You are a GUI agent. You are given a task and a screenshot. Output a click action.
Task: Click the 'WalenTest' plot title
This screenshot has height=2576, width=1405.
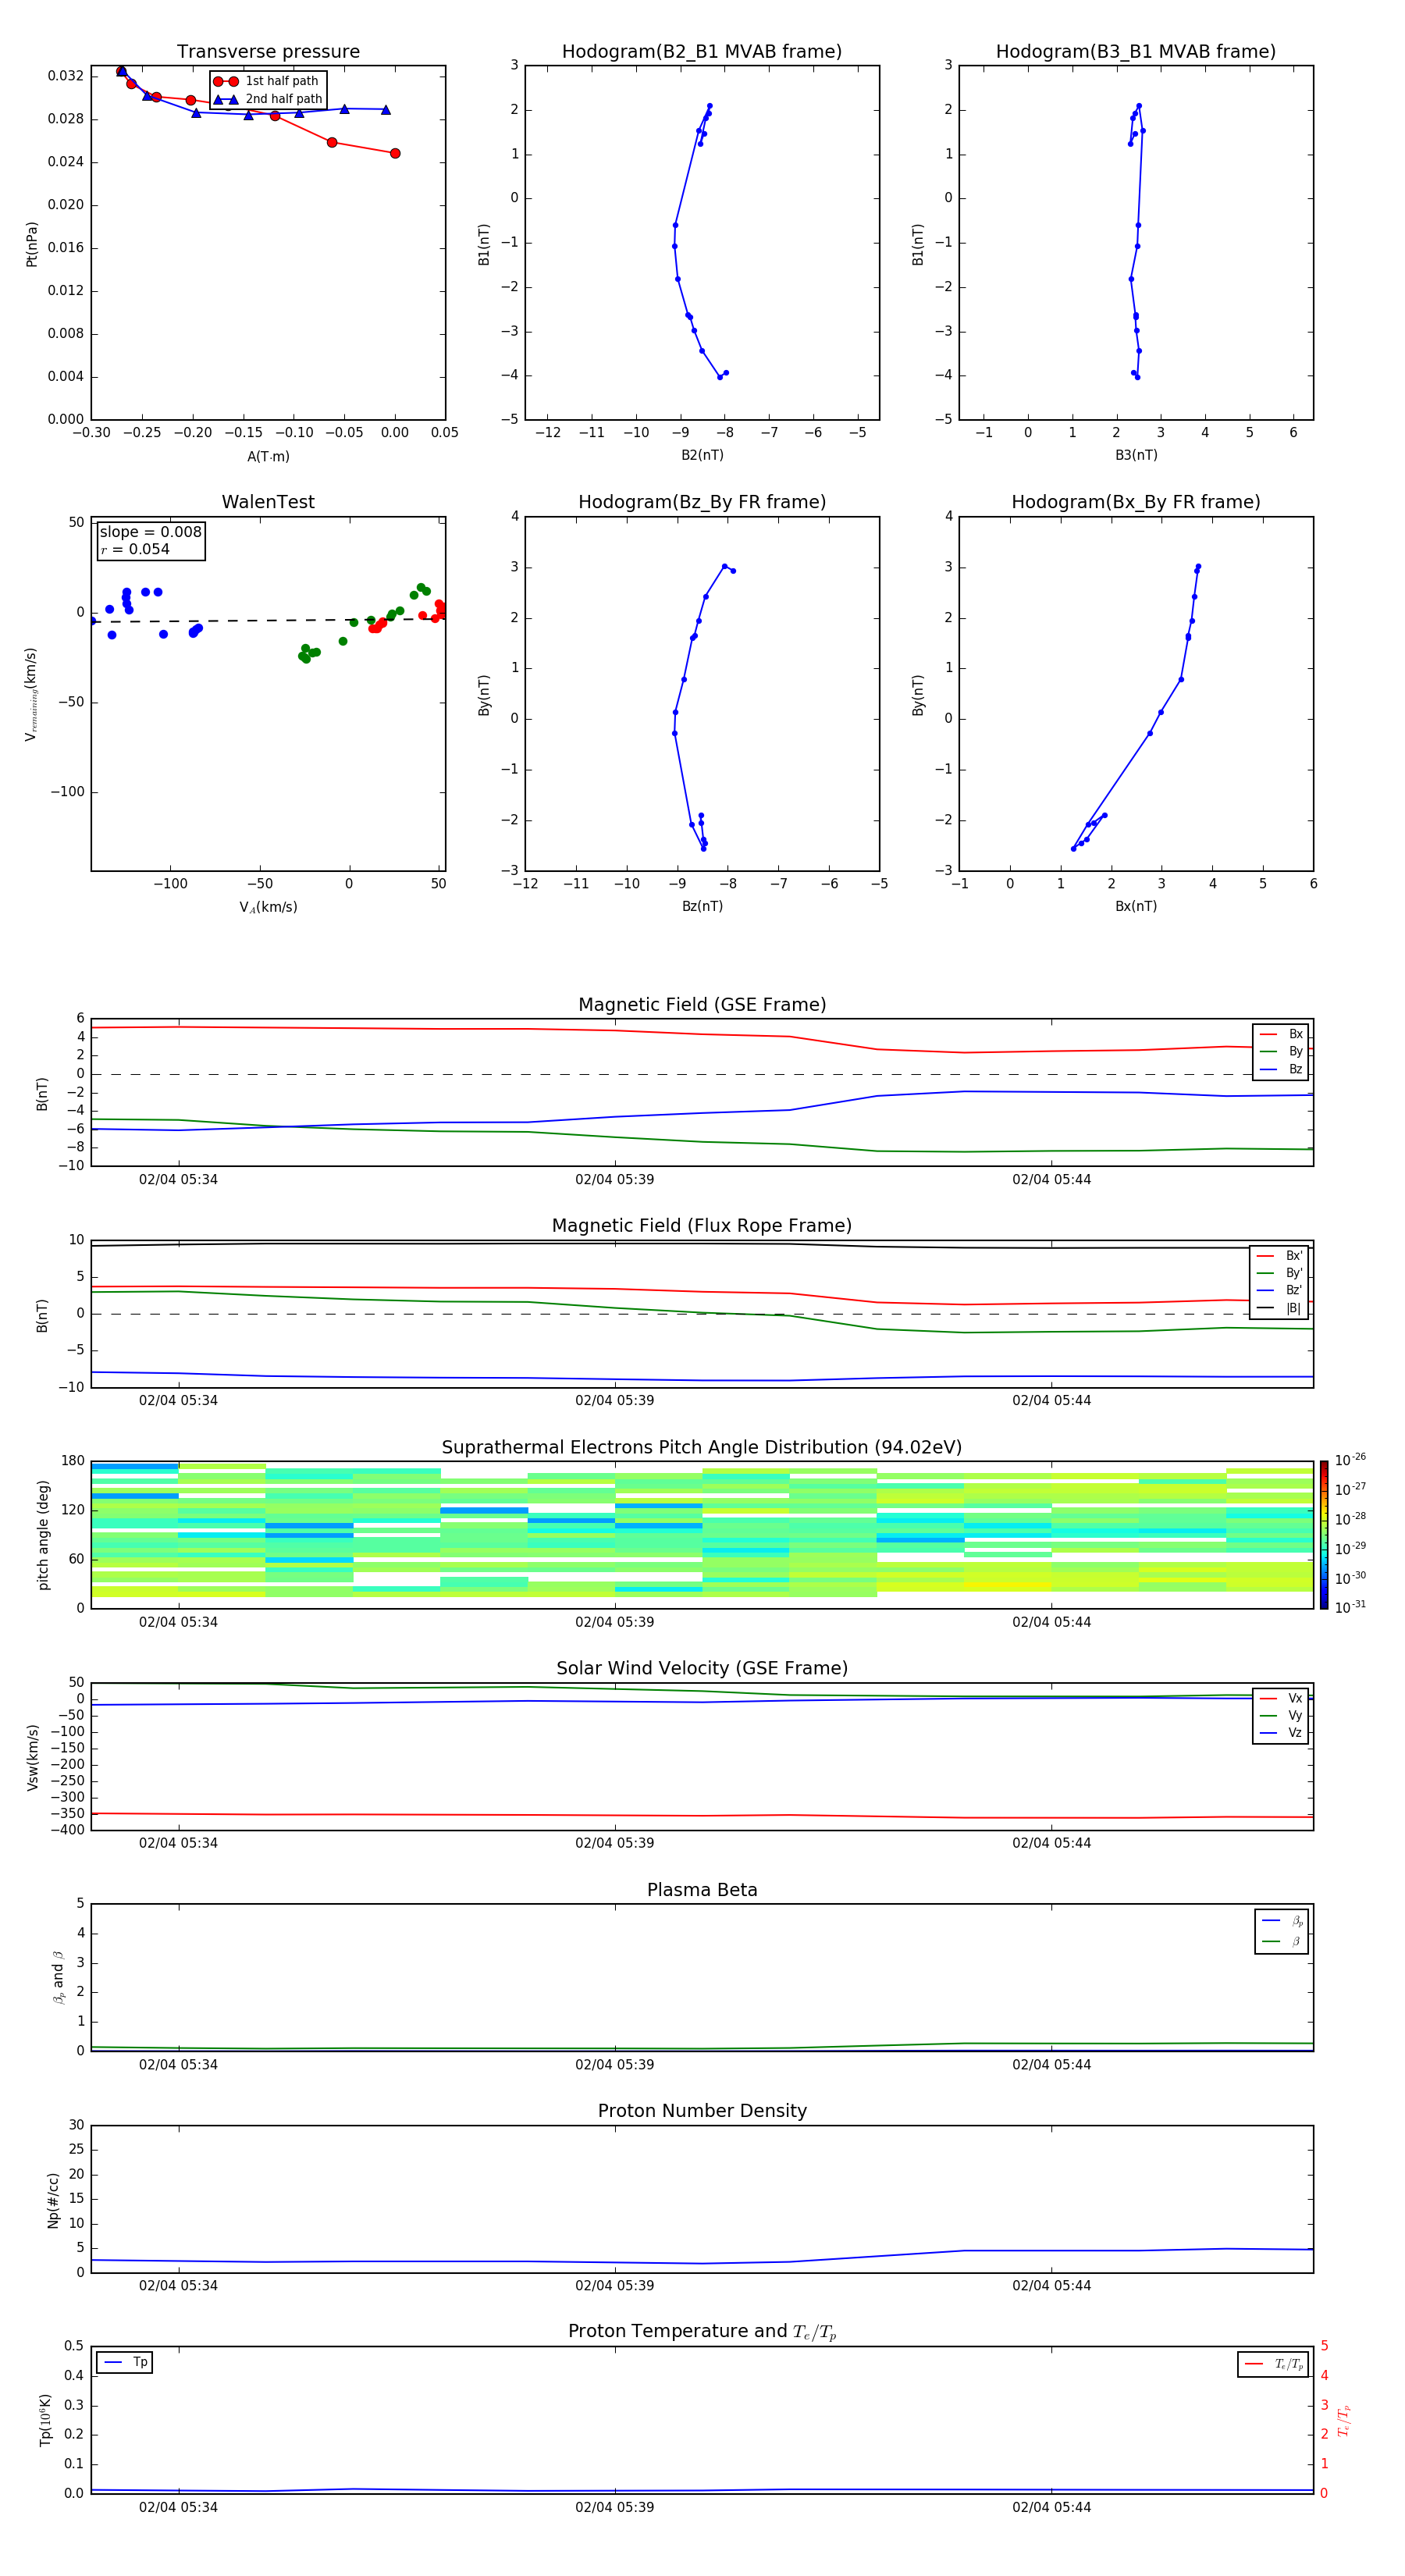pyautogui.click(x=268, y=502)
